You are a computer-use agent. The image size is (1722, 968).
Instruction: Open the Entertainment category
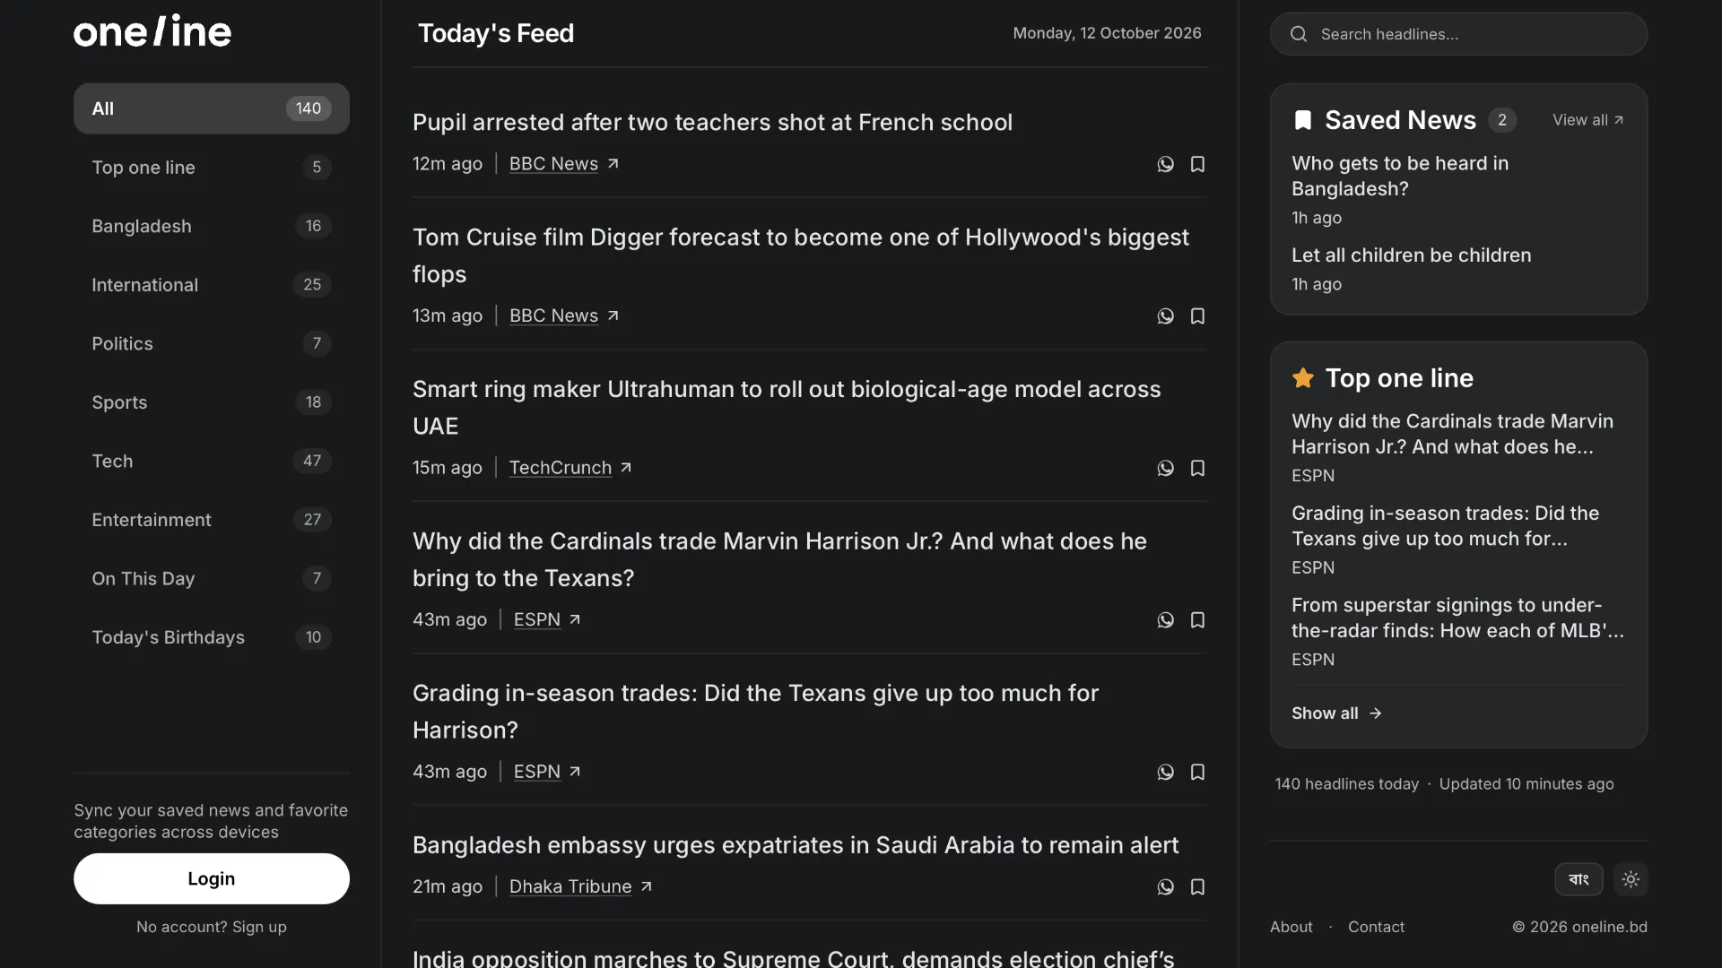[212, 520]
